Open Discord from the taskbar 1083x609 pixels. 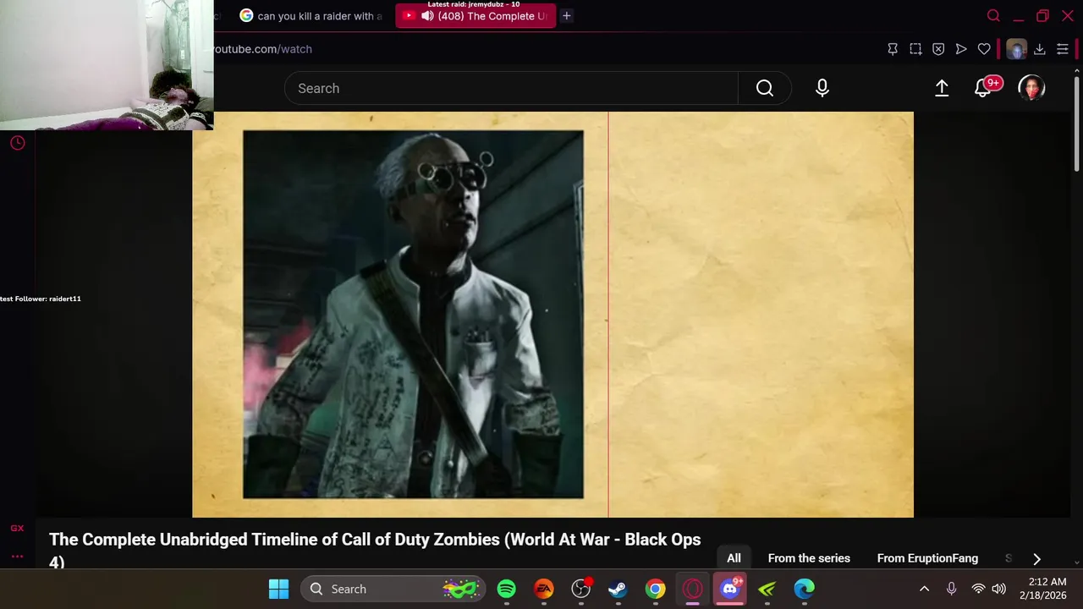pyautogui.click(x=730, y=589)
